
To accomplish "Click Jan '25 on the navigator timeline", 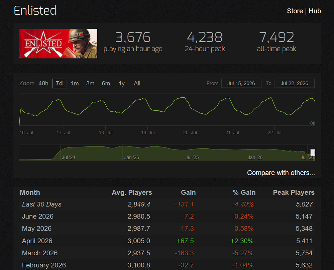I will pyautogui.click(x=131, y=157).
